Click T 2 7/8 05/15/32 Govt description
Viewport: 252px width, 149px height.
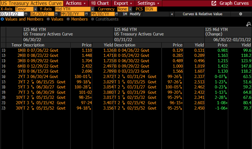pyautogui.click(x=44, y=97)
